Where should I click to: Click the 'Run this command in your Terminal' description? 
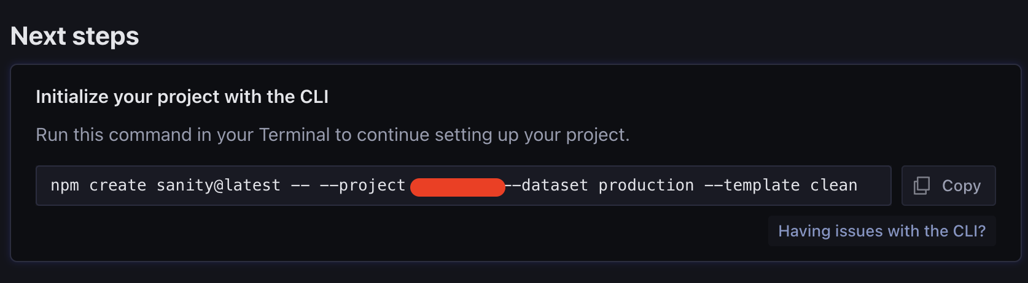pos(332,135)
